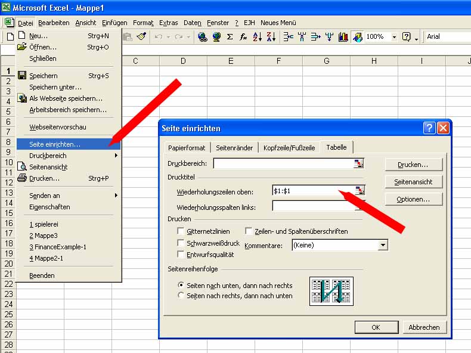Choose Beenden in Datei menu
The image size is (471, 353).
pos(69,275)
